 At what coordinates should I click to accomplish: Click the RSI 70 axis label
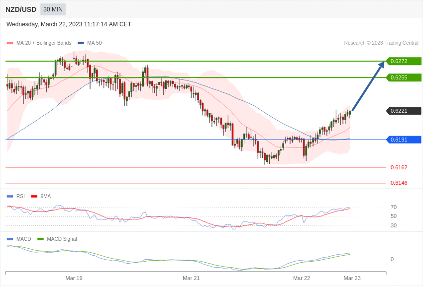[394, 207]
